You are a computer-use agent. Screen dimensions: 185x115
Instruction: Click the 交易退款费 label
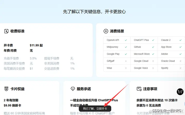[x=52, y=69]
